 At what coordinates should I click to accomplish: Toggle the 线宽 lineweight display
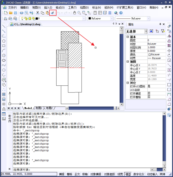(x=120, y=174)
